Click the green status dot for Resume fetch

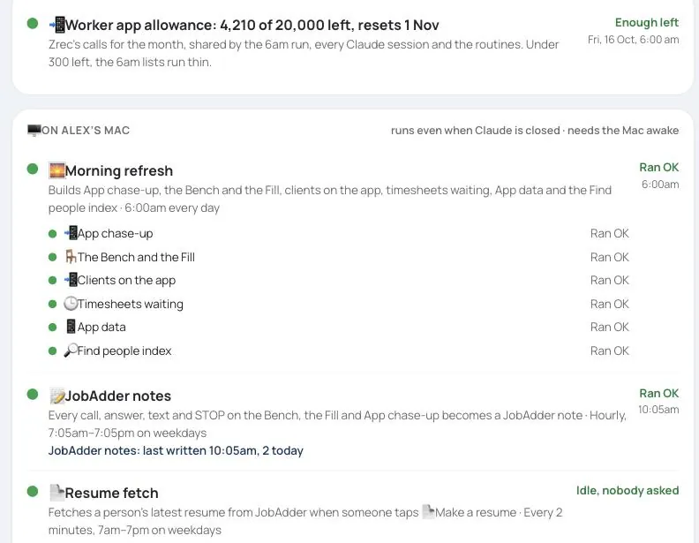point(33,491)
